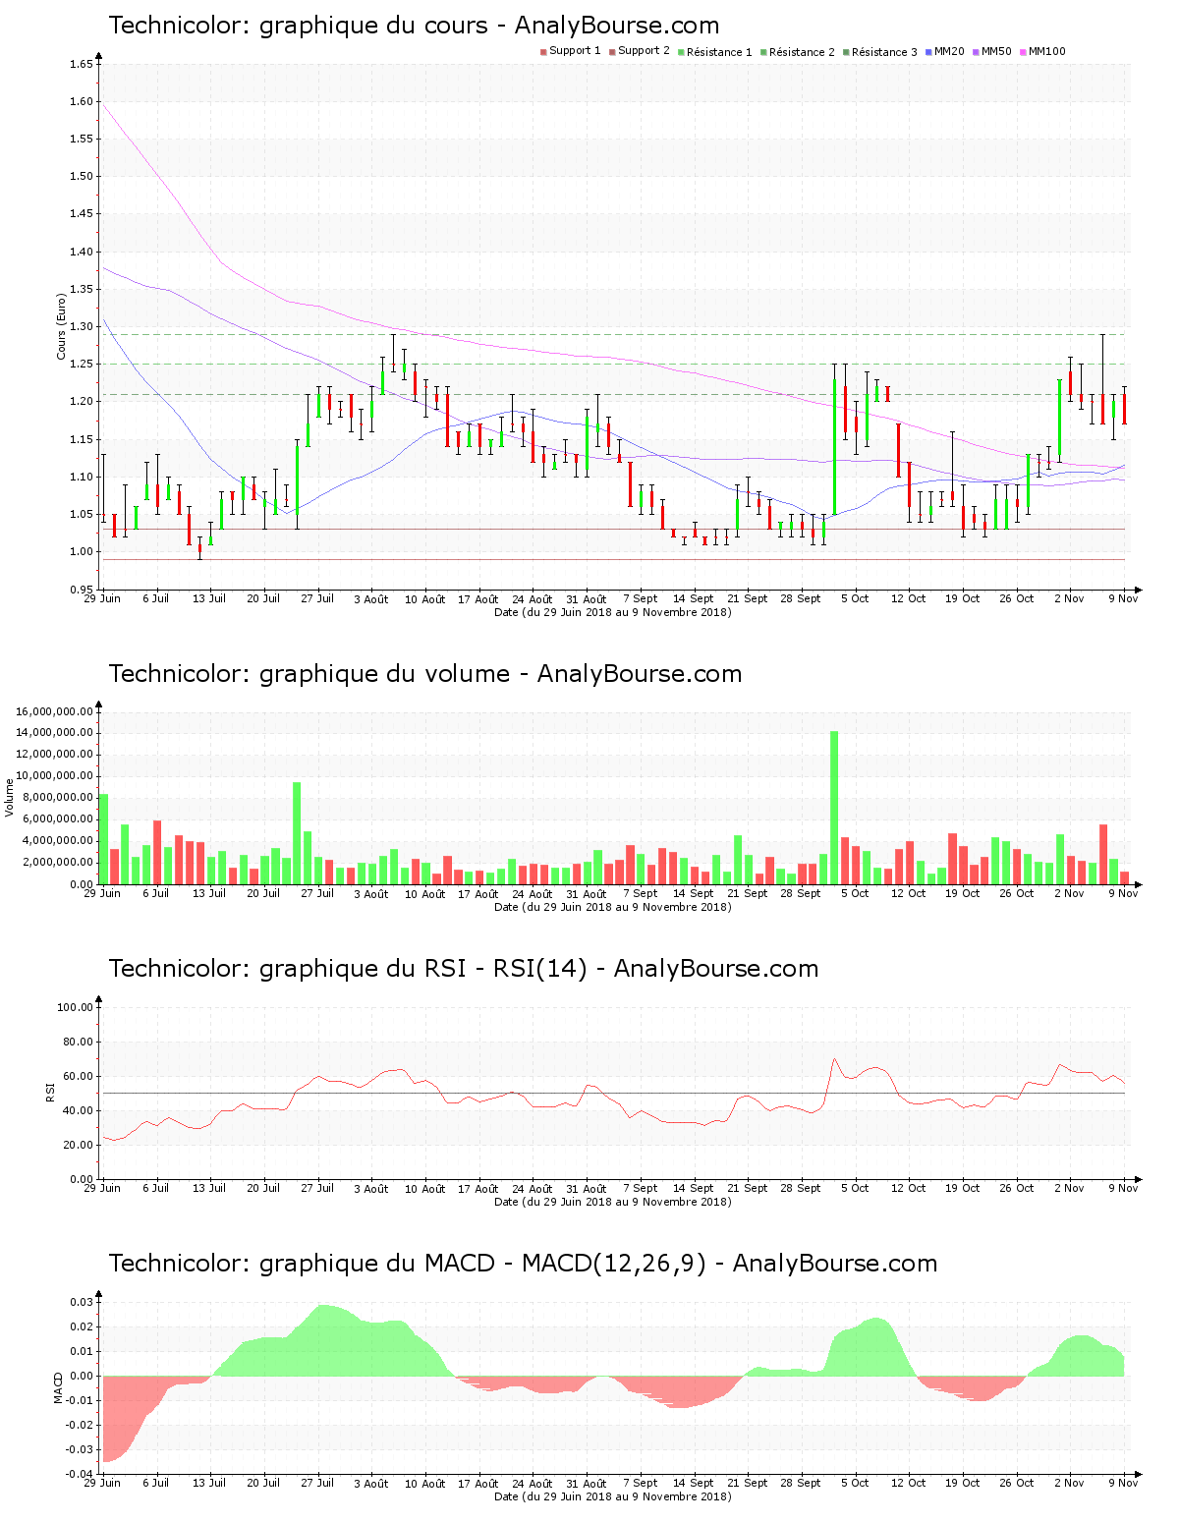Click the date range caption under price chart
Viewport: 1179px width, 1523px height.
point(612,612)
